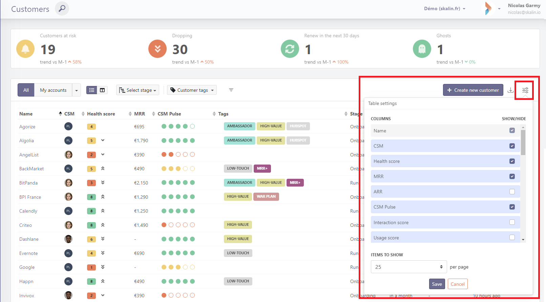Click the Create new customer button
The width and height of the screenshot is (546, 302).
pos(473,90)
